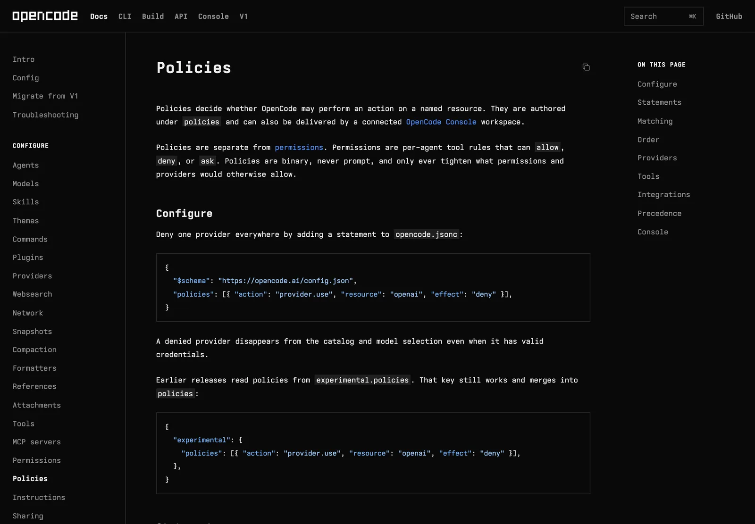Screen dimensions: 755x524
Task: Open Config in the sidebar
Action: pos(26,78)
